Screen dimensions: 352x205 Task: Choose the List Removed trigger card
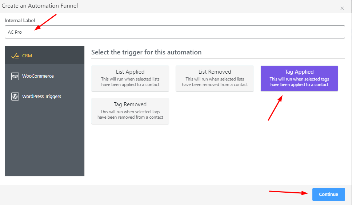click(x=215, y=78)
